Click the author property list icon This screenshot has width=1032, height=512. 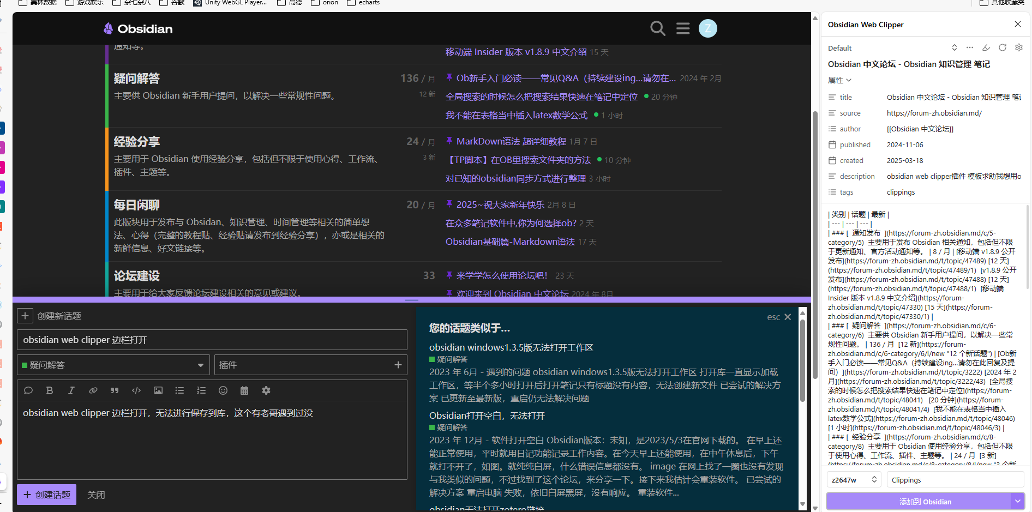(832, 129)
